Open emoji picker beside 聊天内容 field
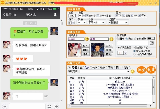 pos(133,71)
